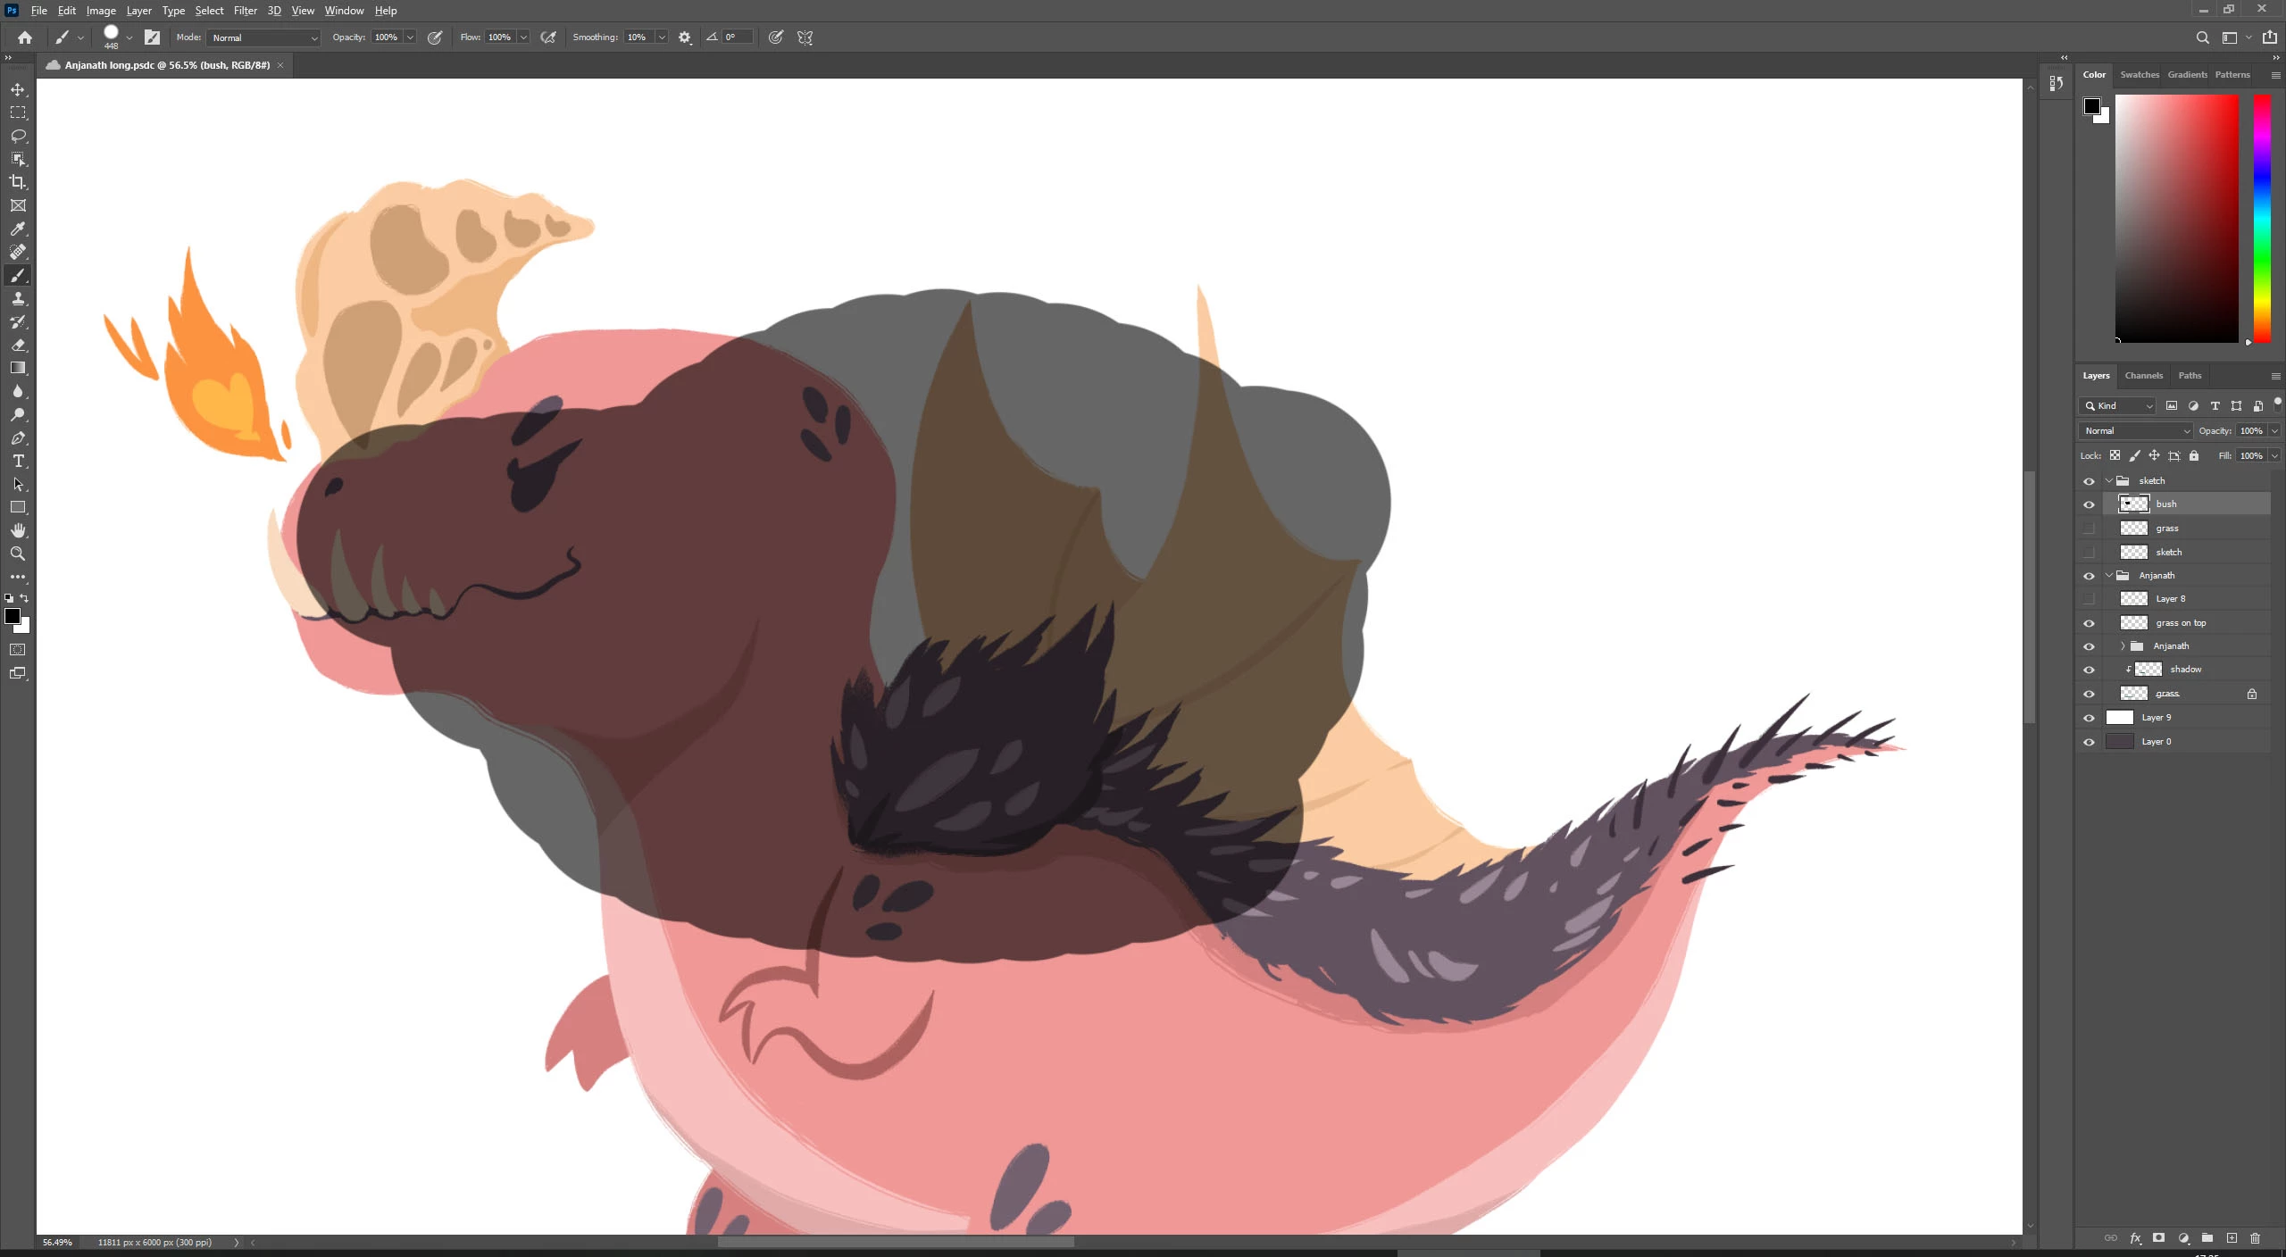Expand the nested Anjanath folder
Screen dimensions: 2286x1257
[x=2123, y=646]
